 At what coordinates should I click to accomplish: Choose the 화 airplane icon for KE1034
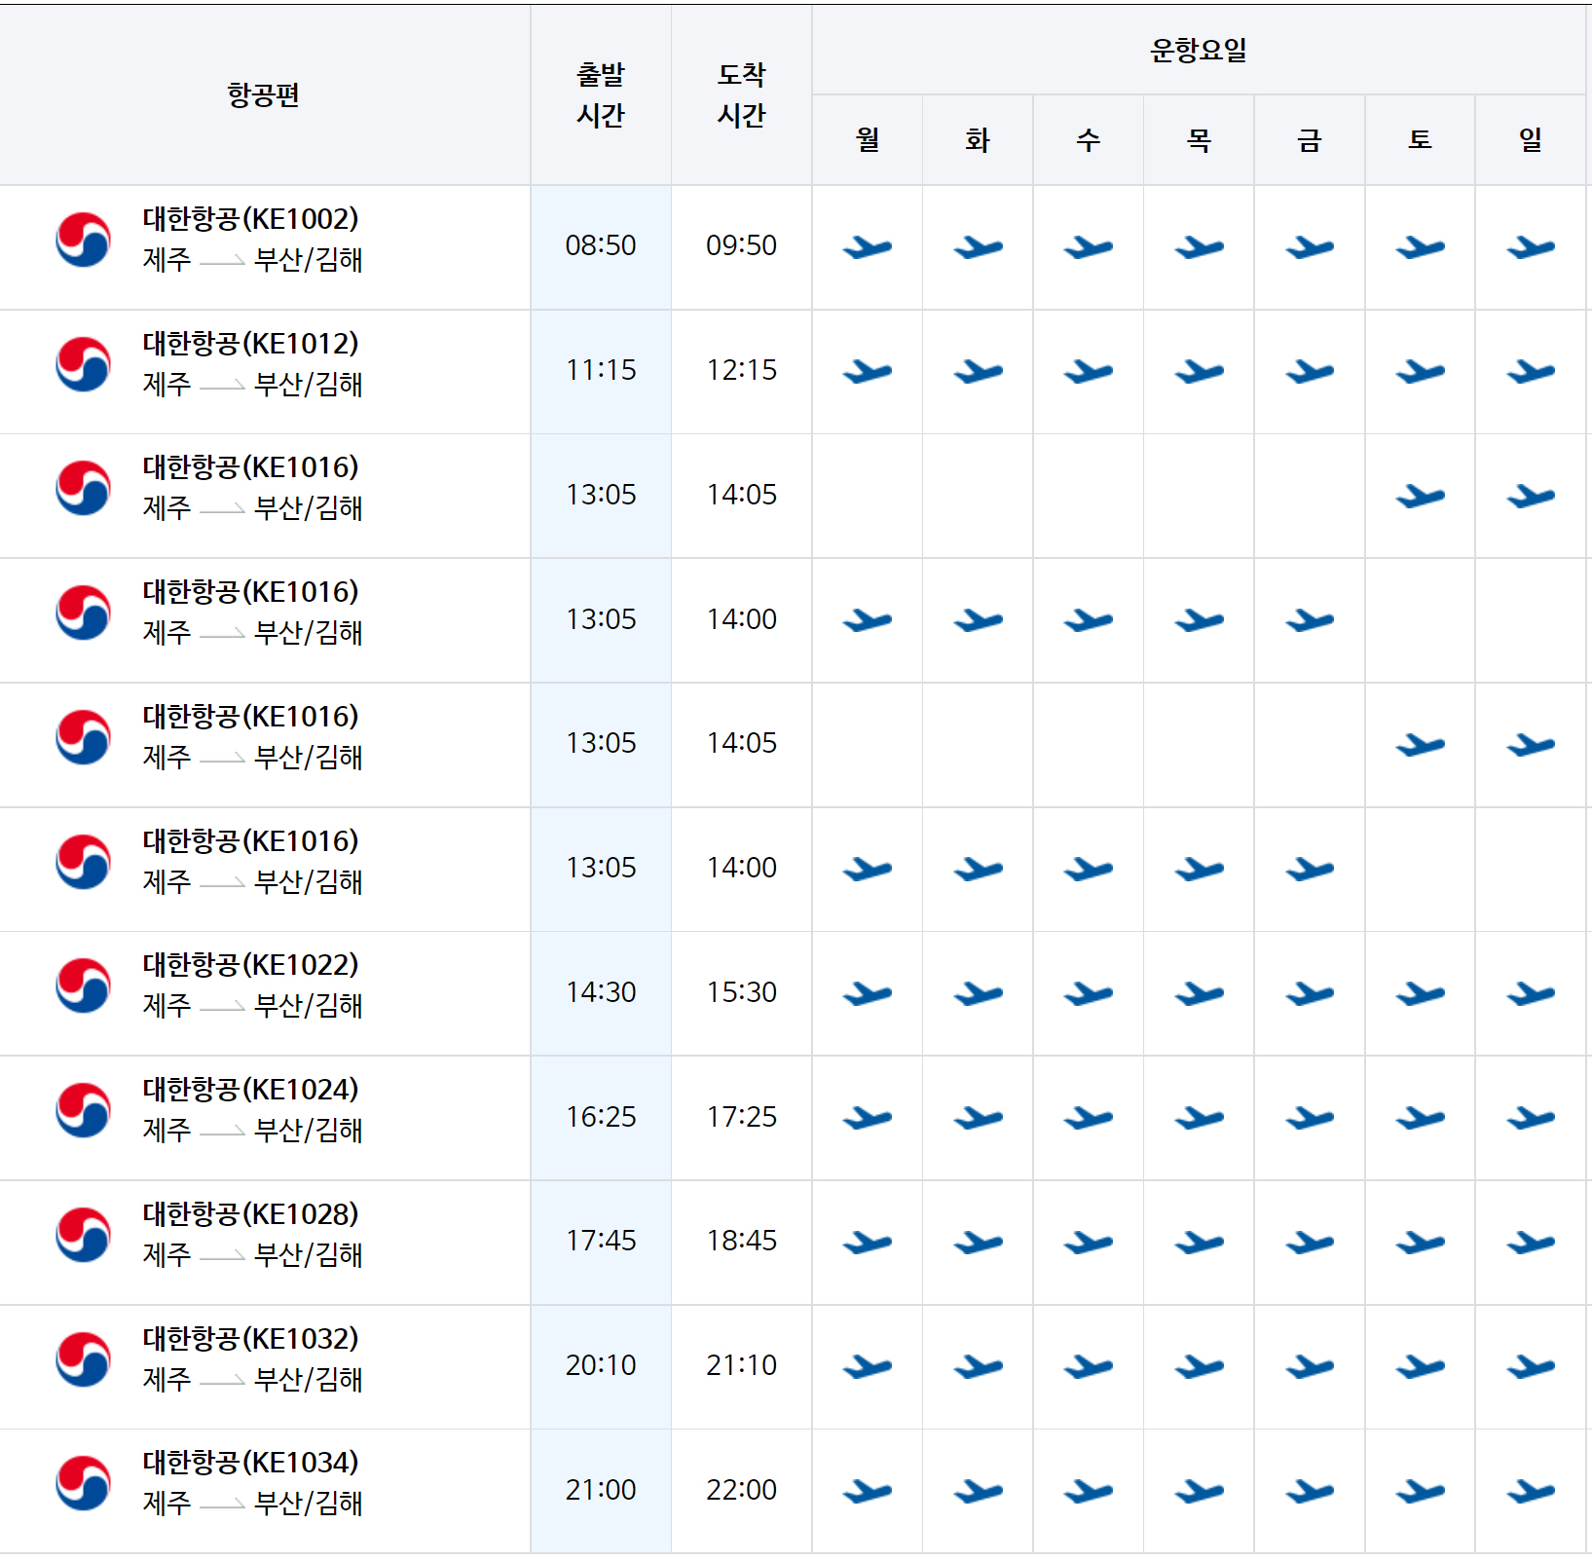[979, 1491]
